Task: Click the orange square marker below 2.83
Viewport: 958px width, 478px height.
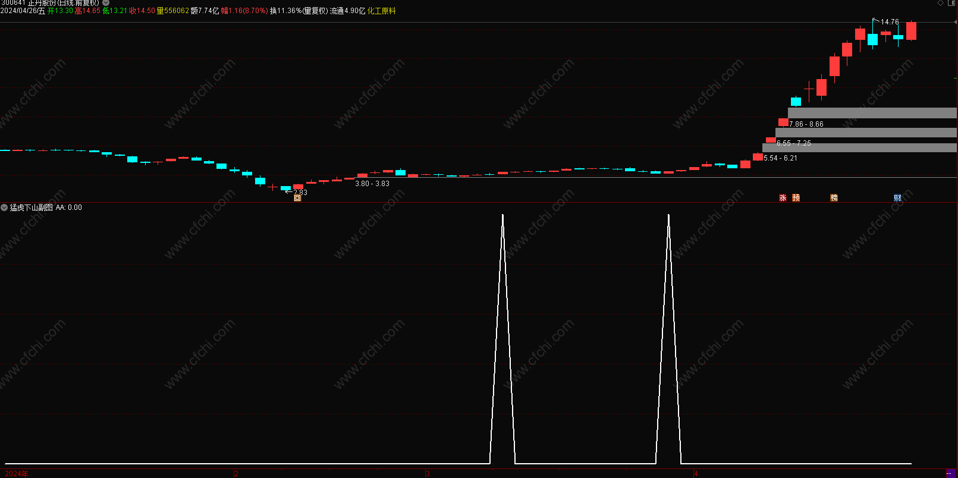Action: click(x=297, y=198)
